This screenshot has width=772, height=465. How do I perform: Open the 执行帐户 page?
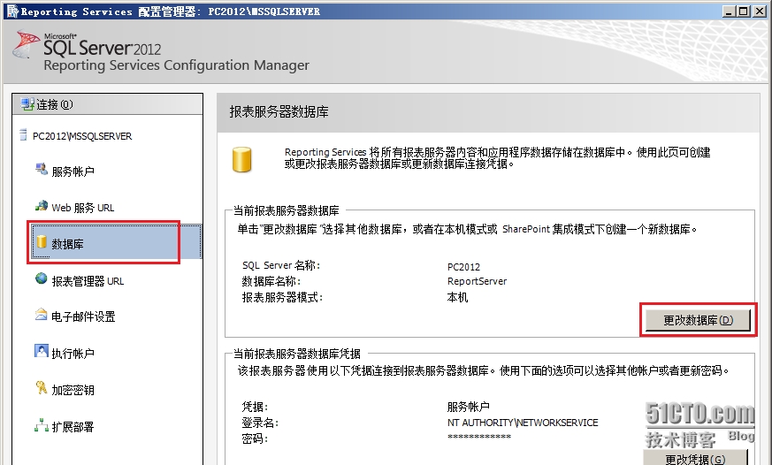[x=73, y=354]
